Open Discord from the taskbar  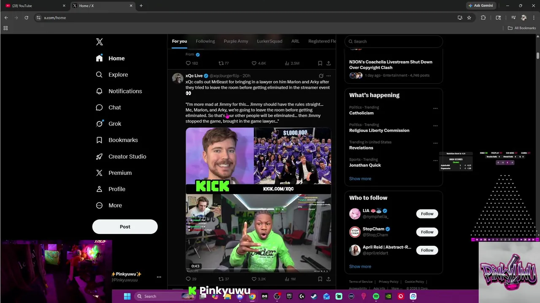pos(240,296)
